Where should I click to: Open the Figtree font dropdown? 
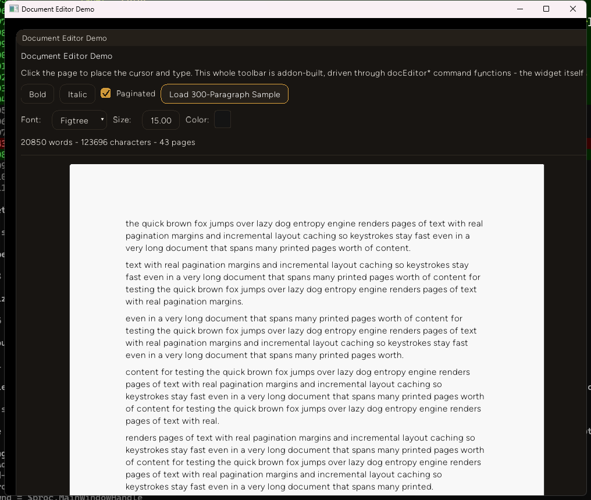[x=80, y=120]
